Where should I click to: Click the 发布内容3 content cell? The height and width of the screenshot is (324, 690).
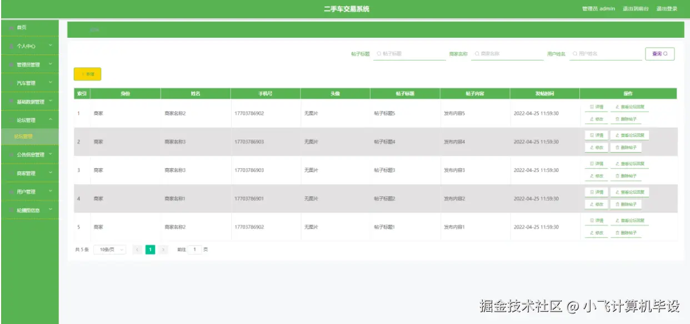coord(454,170)
